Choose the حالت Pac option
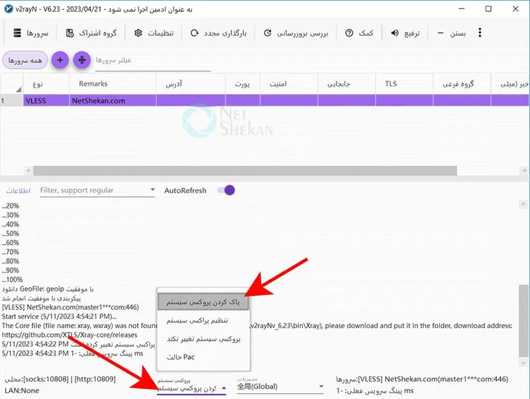 (203, 357)
